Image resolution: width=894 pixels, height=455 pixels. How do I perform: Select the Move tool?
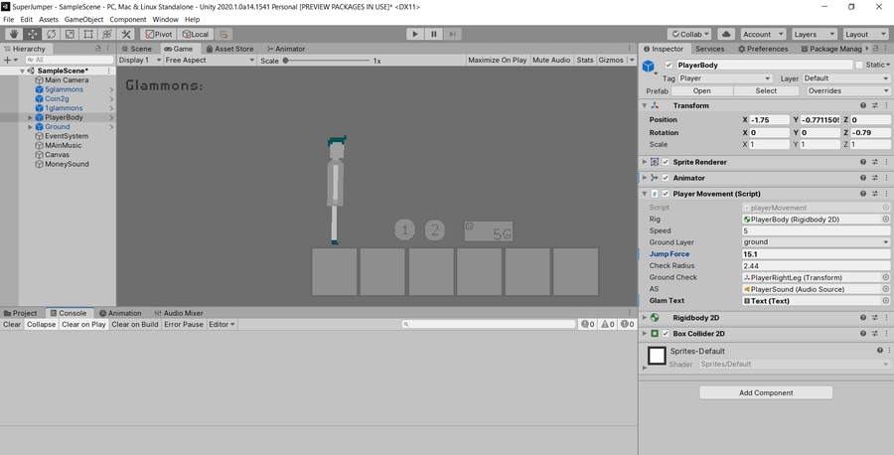click(33, 34)
